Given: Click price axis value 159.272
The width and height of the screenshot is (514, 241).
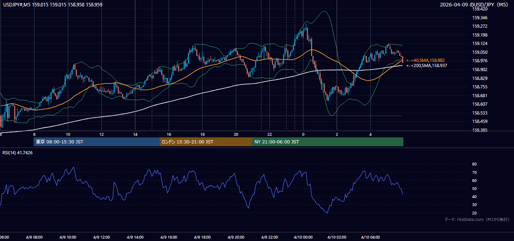Looking at the screenshot, I should (480, 26).
